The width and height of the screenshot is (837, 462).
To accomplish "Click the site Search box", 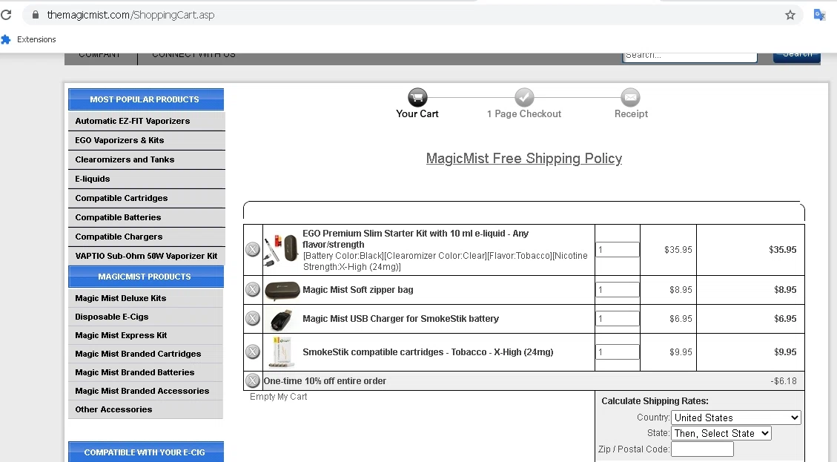I will point(689,56).
